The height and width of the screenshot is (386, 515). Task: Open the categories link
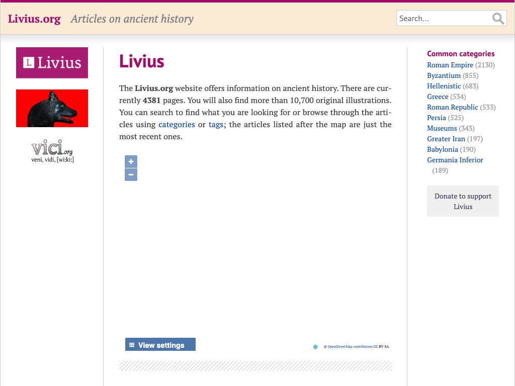177,125
